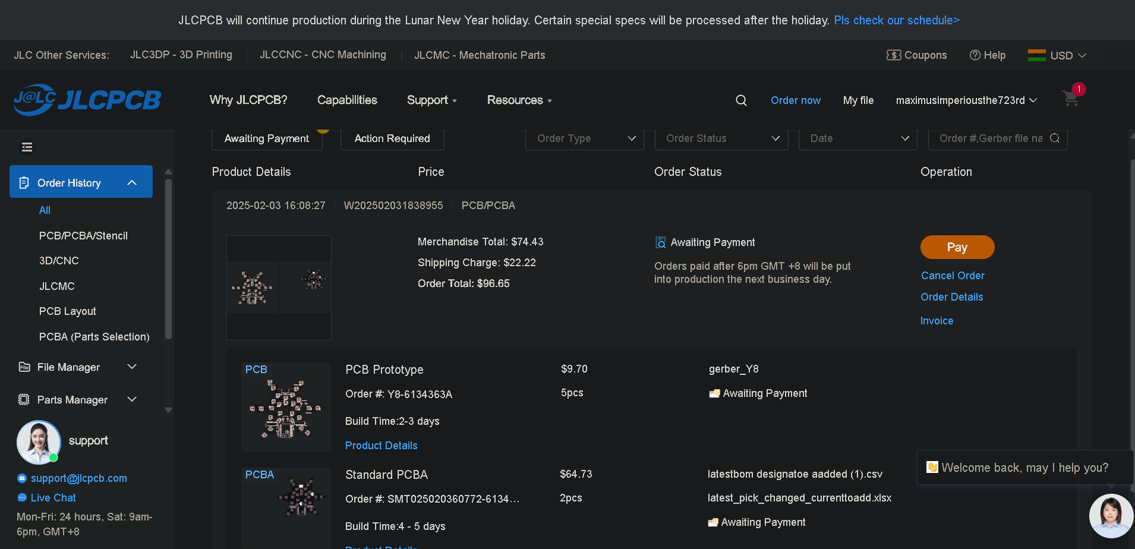This screenshot has width=1135, height=549.
Task: Click the support agent avatar in sidebar
Action: tap(39, 442)
